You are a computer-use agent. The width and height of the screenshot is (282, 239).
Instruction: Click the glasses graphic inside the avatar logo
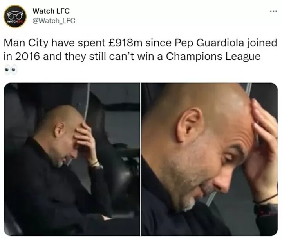(x=15, y=15)
